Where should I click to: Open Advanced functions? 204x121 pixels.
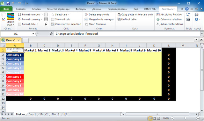point(170,24)
